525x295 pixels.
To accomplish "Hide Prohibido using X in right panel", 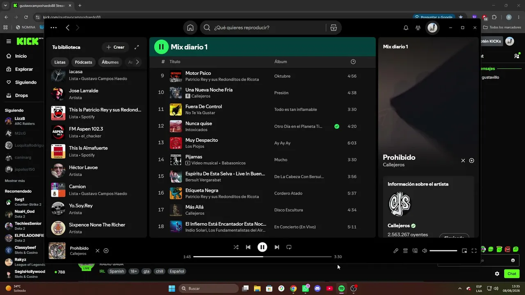I will (463, 161).
